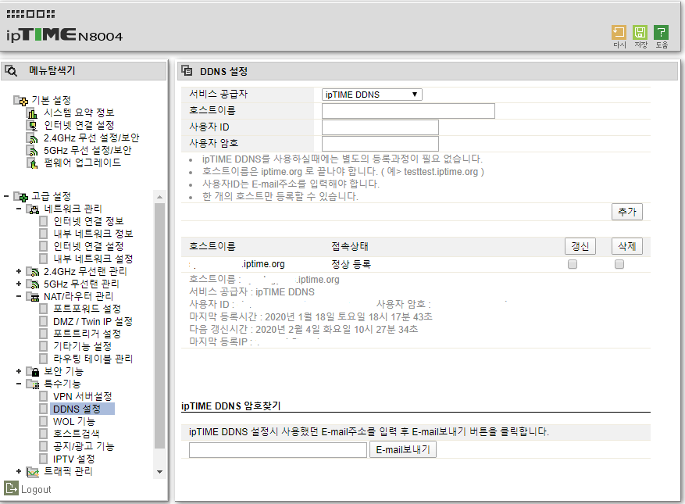Click the ipTIME N8004 logo
This screenshot has width=685, height=504.
(64, 35)
